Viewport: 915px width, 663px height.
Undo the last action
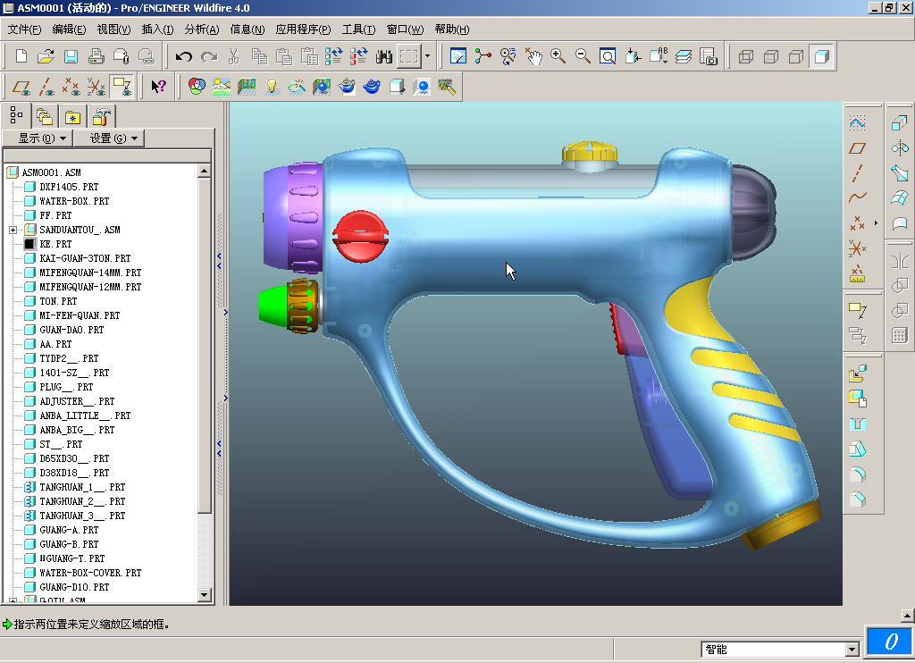click(x=184, y=56)
